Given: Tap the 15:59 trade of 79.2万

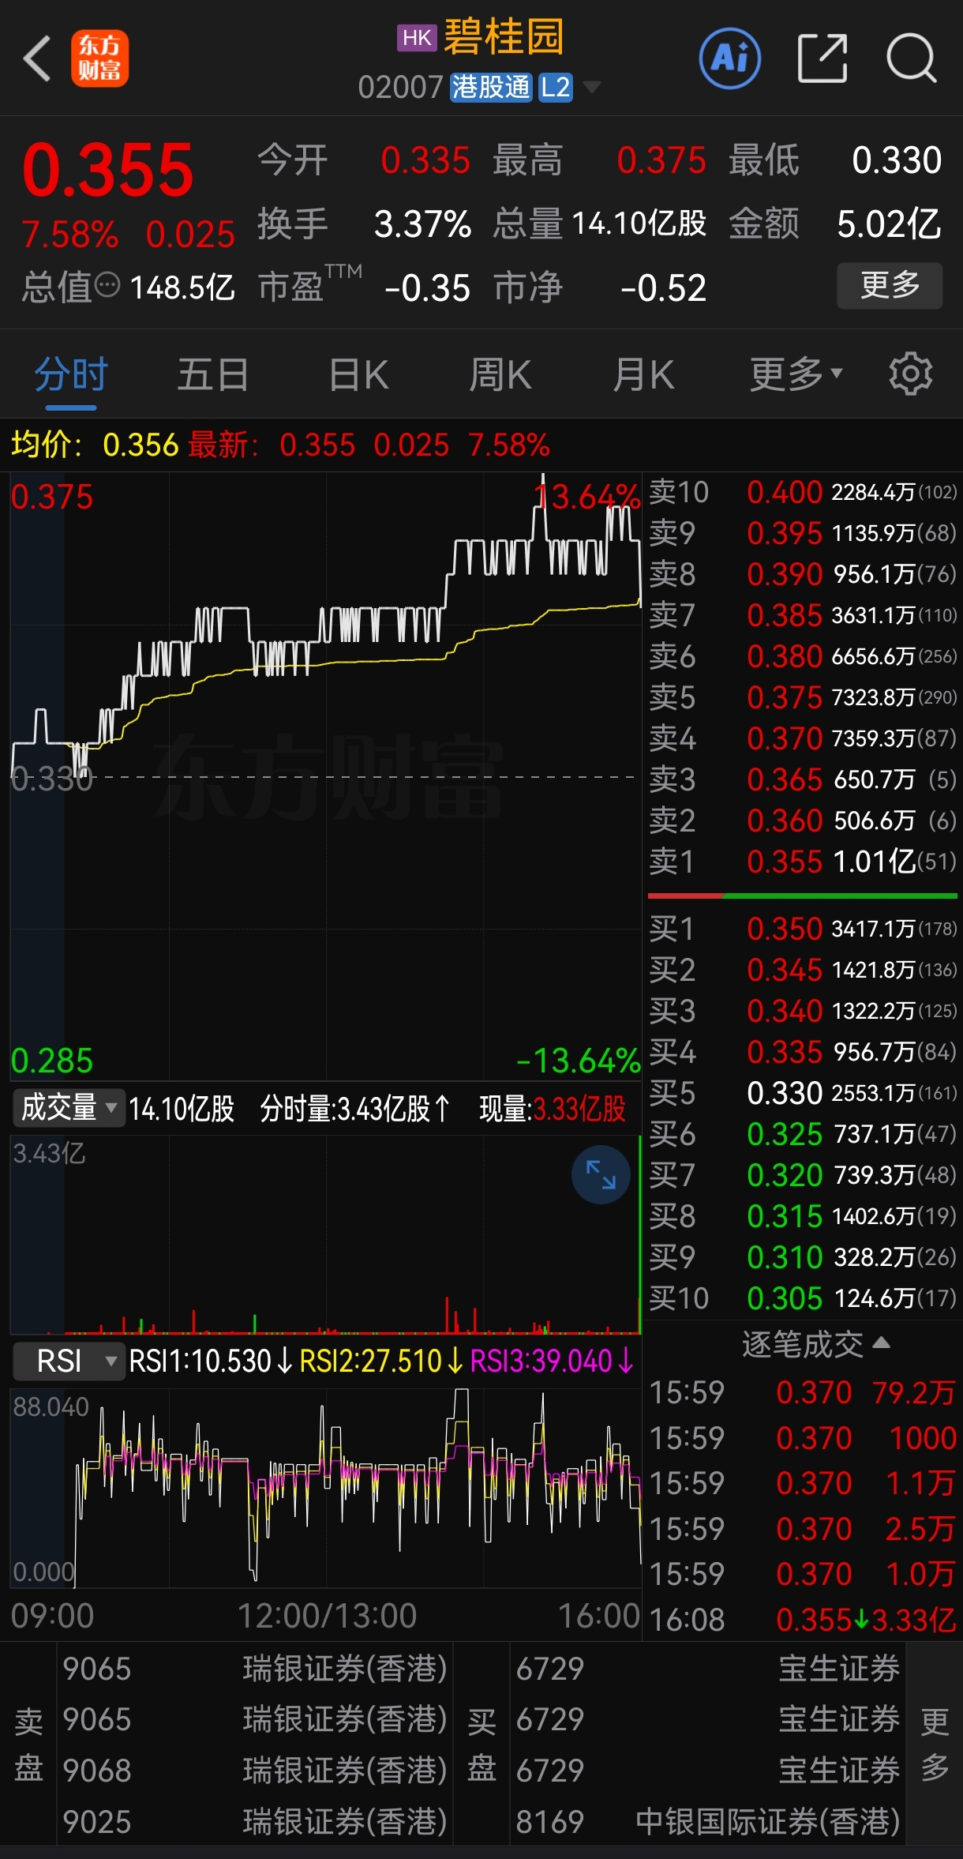Looking at the screenshot, I should click(x=803, y=1392).
